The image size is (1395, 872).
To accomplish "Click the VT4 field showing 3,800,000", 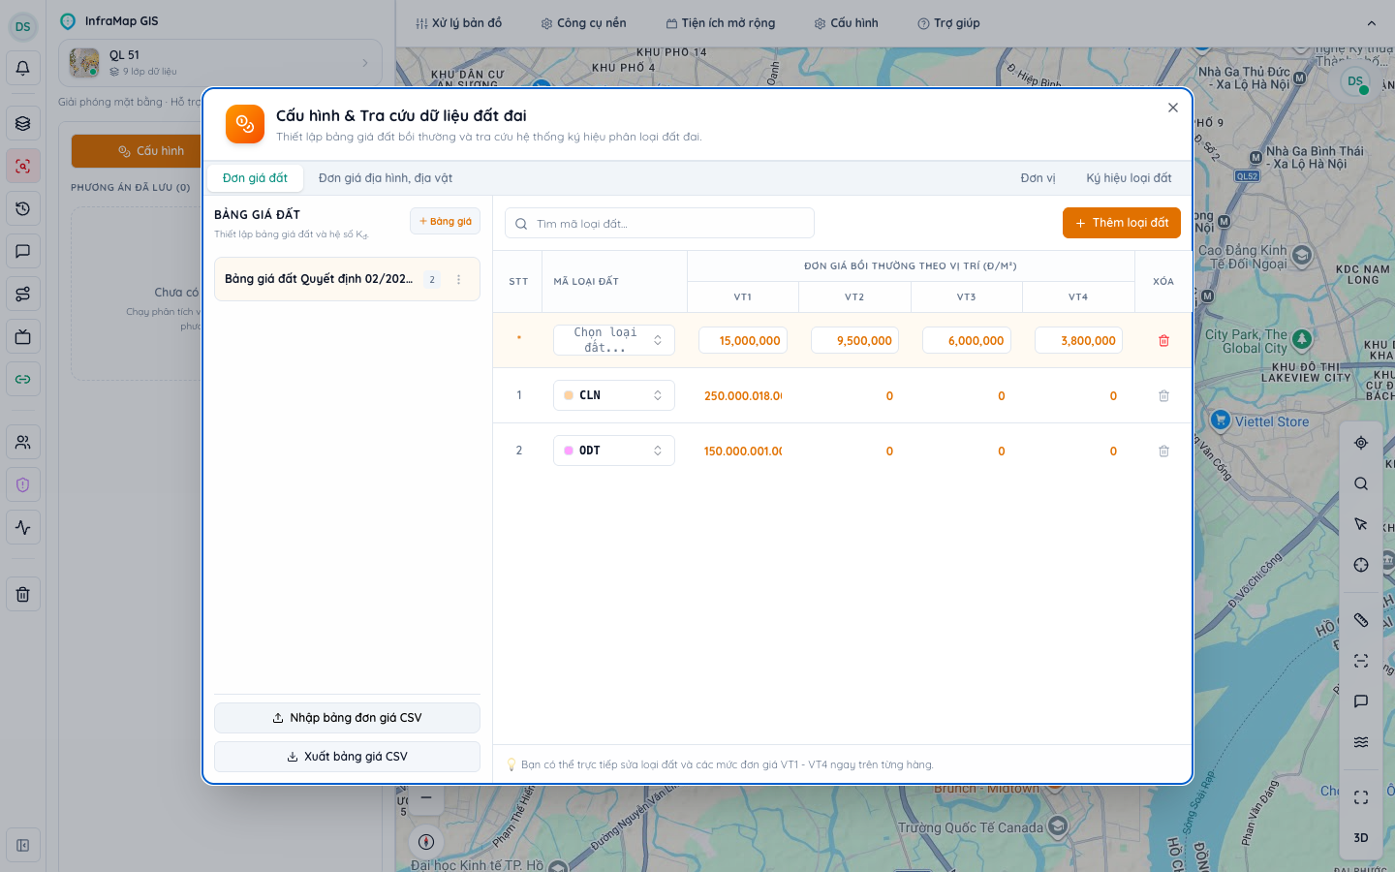I will [1078, 340].
